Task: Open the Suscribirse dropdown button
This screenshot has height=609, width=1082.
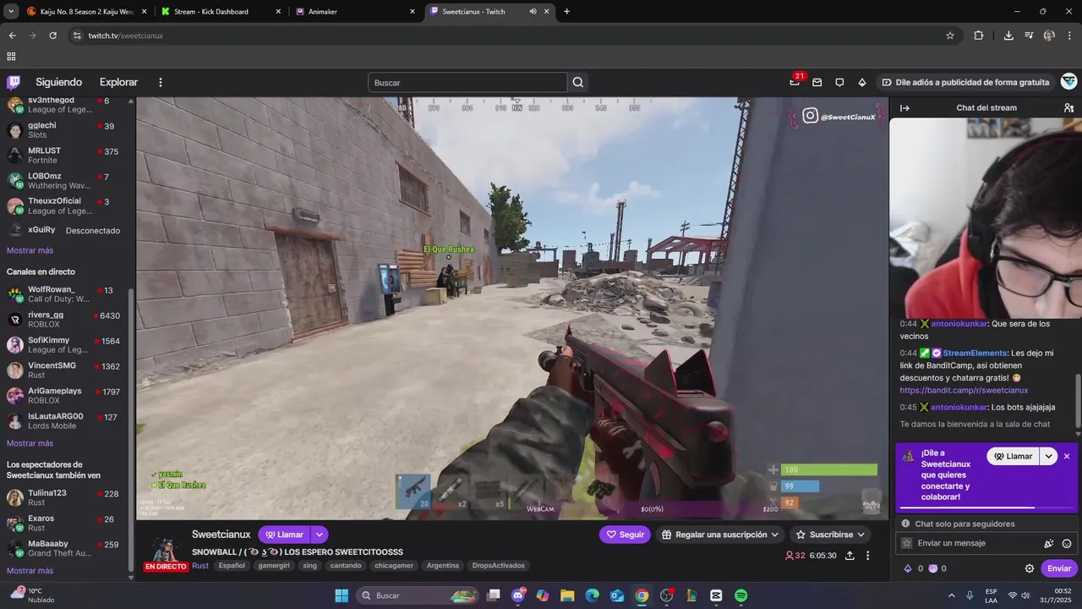Action: [x=831, y=535]
